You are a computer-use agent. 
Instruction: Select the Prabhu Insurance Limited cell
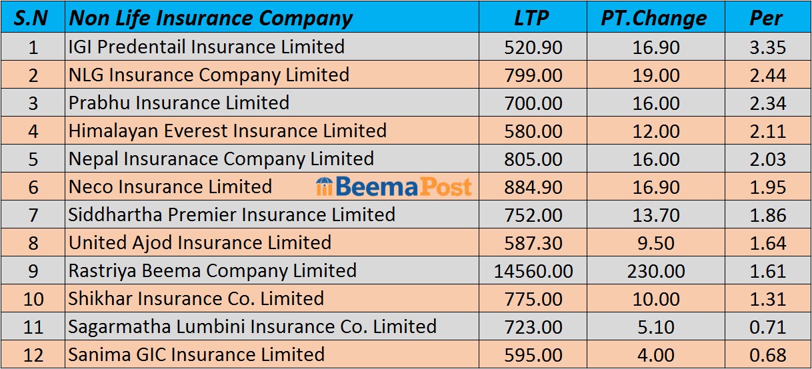tap(179, 103)
